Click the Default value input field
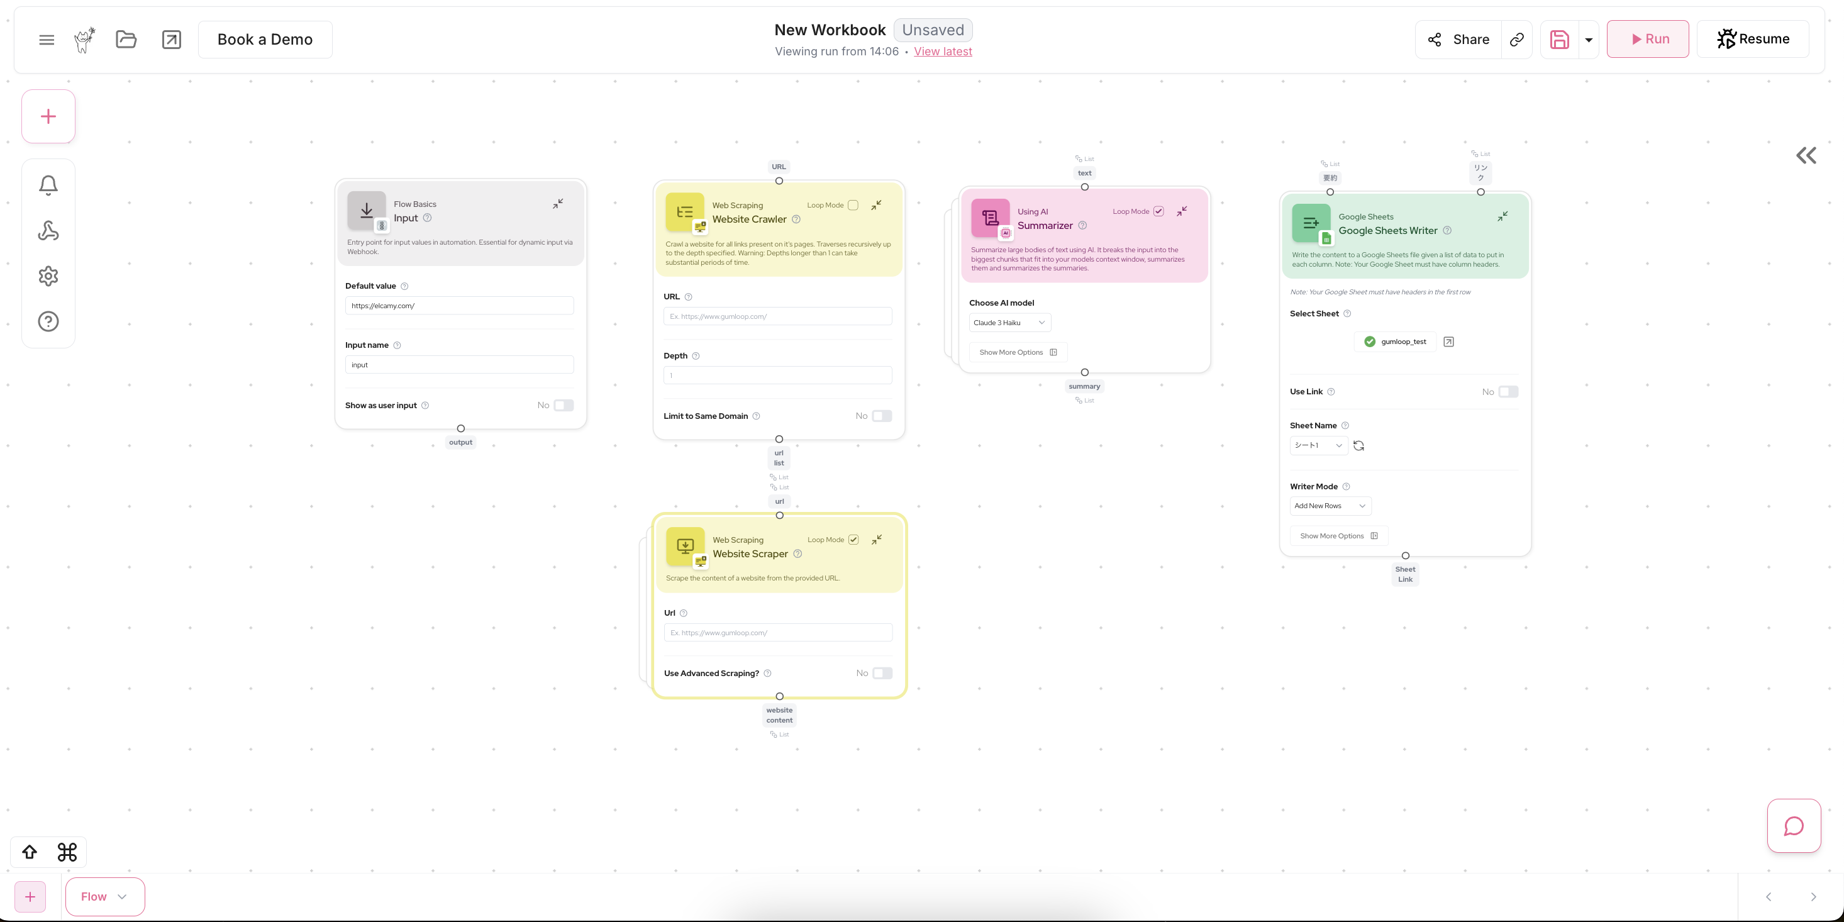The height and width of the screenshot is (922, 1844). [x=459, y=306]
